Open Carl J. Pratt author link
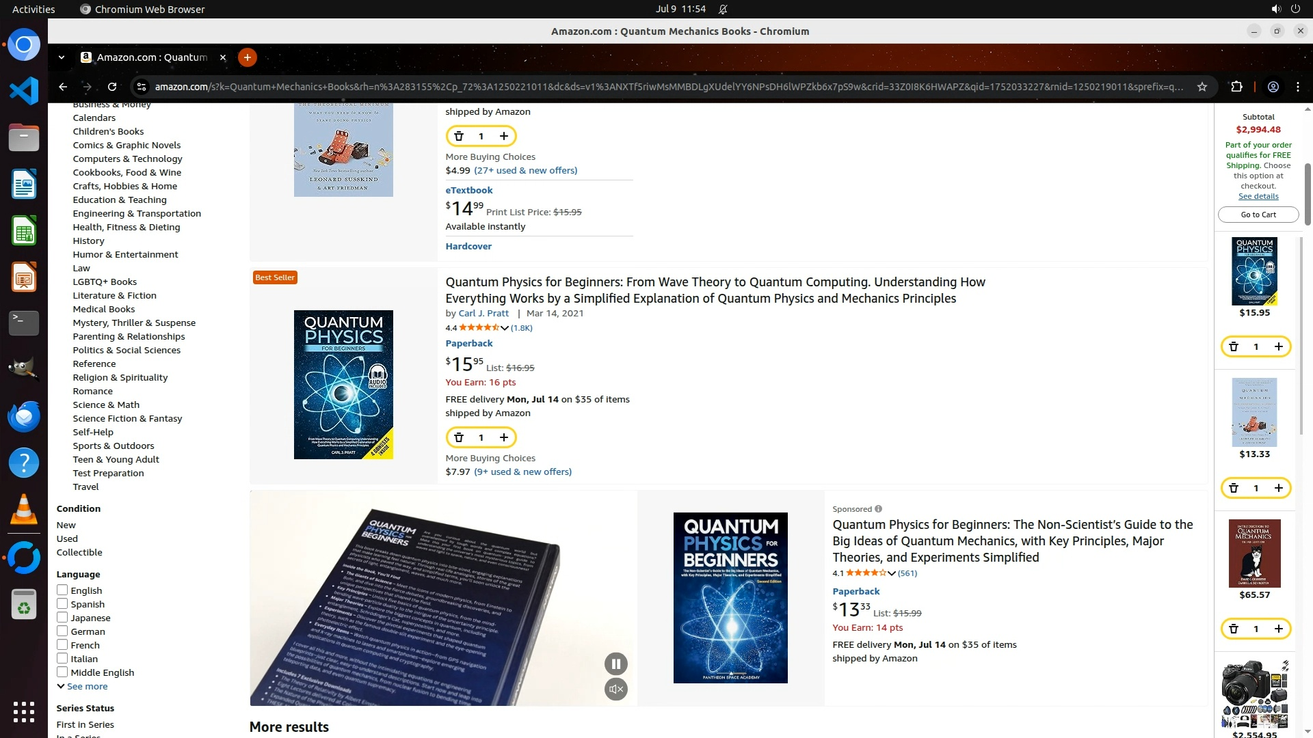1313x738 pixels. (483, 313)
